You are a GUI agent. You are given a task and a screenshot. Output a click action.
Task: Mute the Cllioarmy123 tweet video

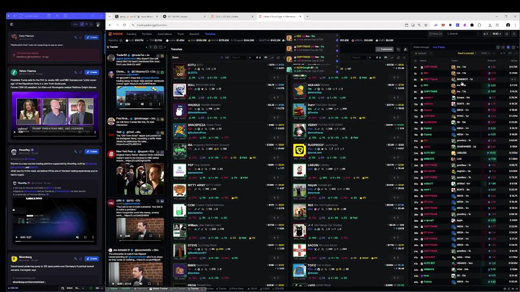click(x=142, y=104)
